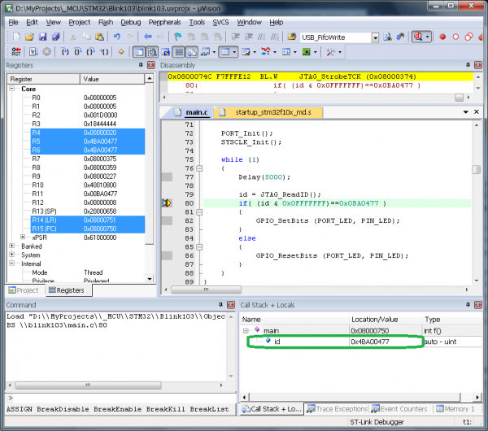Click the Save file icon

pos(43,37)
